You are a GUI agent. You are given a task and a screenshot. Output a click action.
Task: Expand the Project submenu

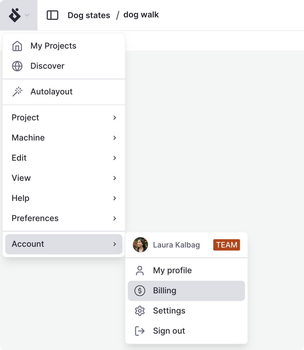[x=115, y=118]
